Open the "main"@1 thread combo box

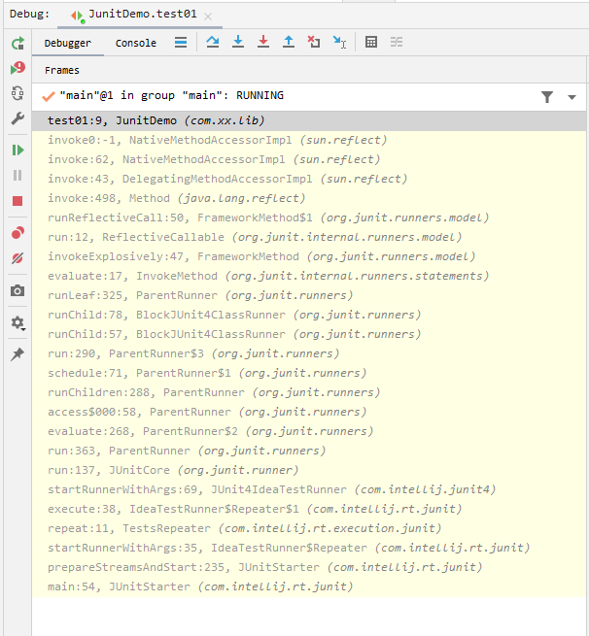(308, 96)
